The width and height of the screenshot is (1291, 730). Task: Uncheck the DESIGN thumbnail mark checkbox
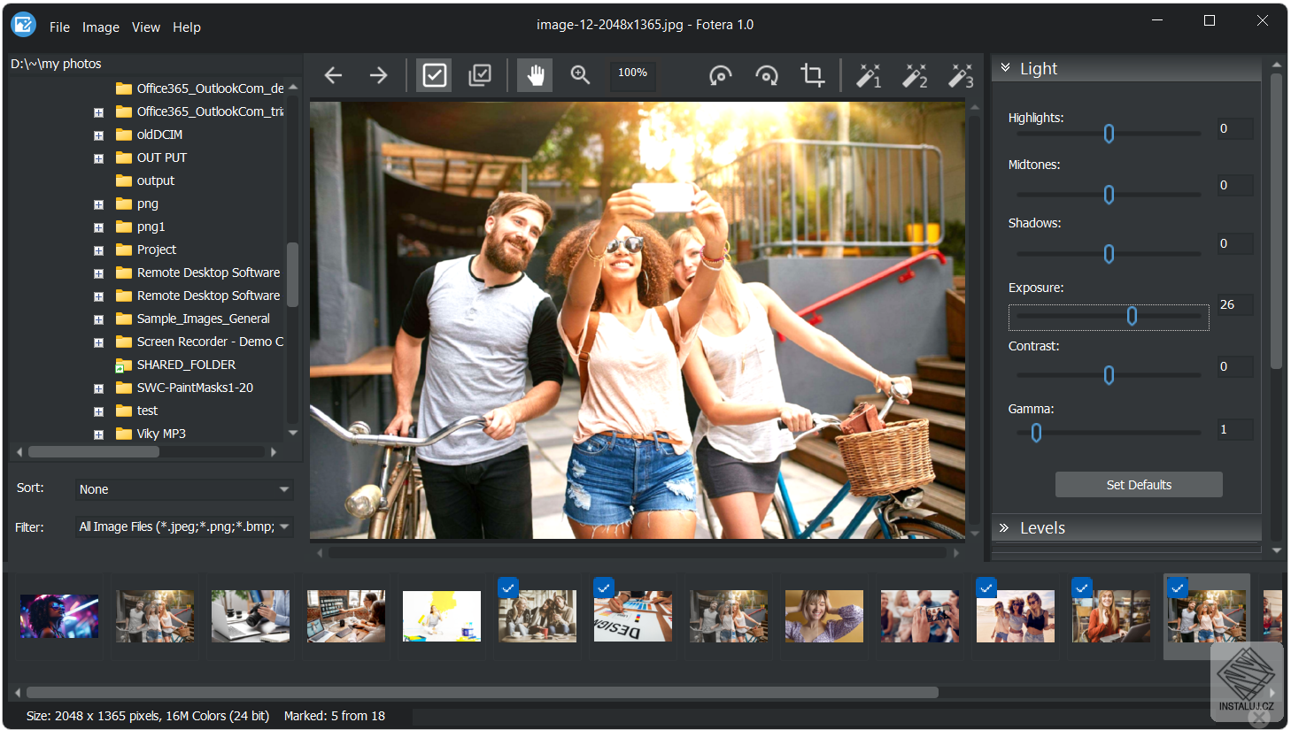tap(604, 588)
